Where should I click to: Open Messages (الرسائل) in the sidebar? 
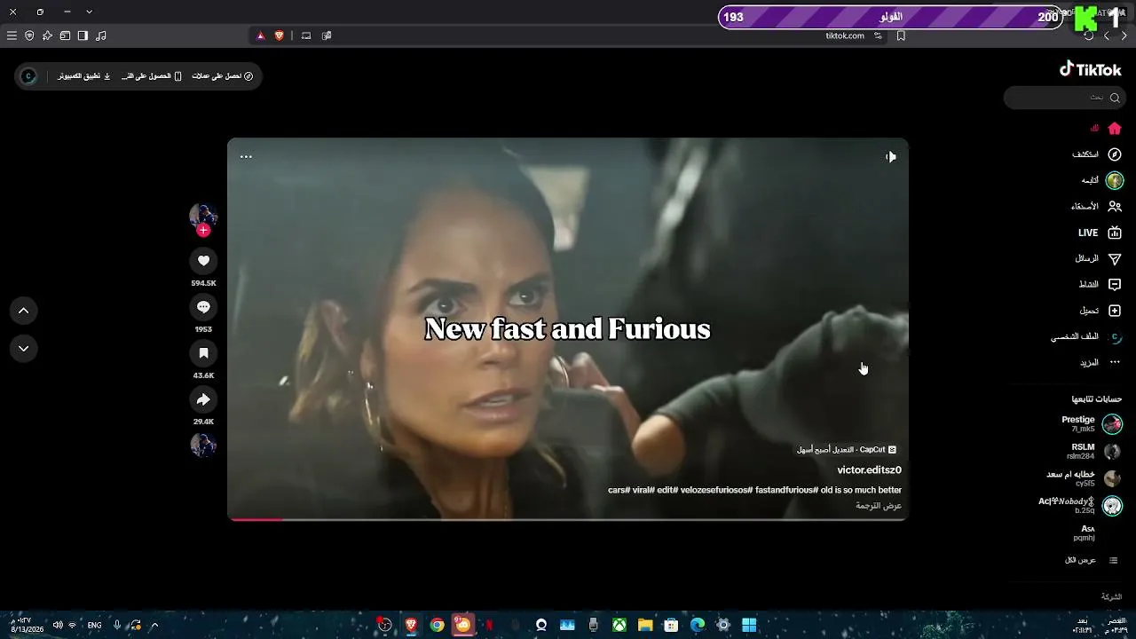click(1099, 259)
